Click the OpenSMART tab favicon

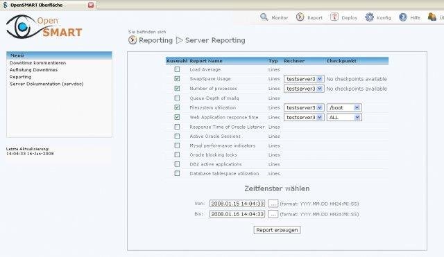pyautogui.click(x=5, y=5)
